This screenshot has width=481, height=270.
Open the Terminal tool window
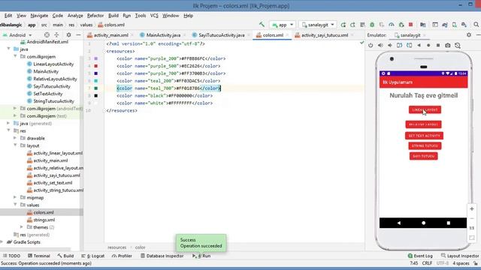tap(38, 256)
